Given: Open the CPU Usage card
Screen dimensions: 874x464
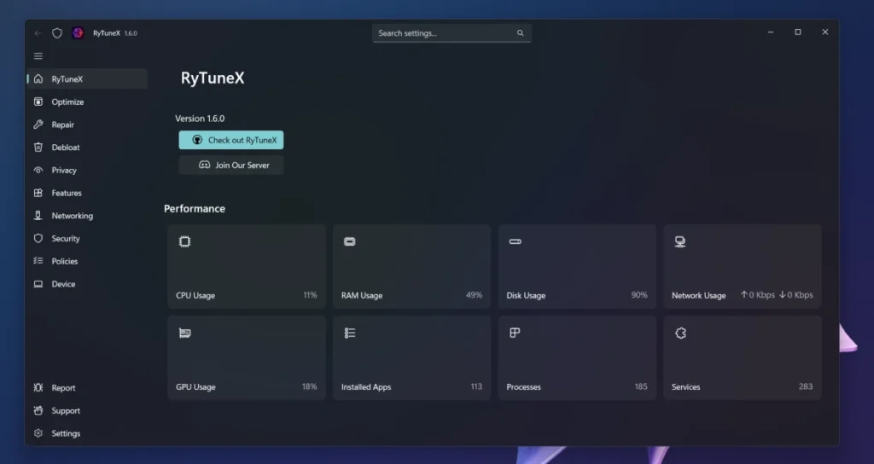Looking at the screenshot, I should pyautogui.click(x=247, y=267).
